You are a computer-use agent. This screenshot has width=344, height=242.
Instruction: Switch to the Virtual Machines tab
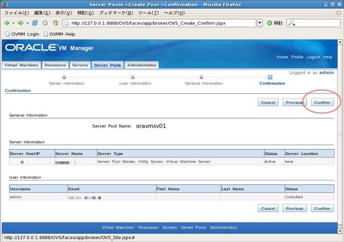pos(21,65)
